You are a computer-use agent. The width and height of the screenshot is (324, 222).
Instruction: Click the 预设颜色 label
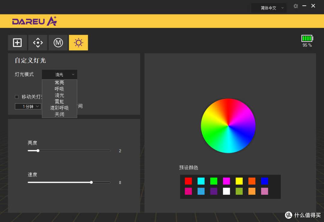coord(189,167)
